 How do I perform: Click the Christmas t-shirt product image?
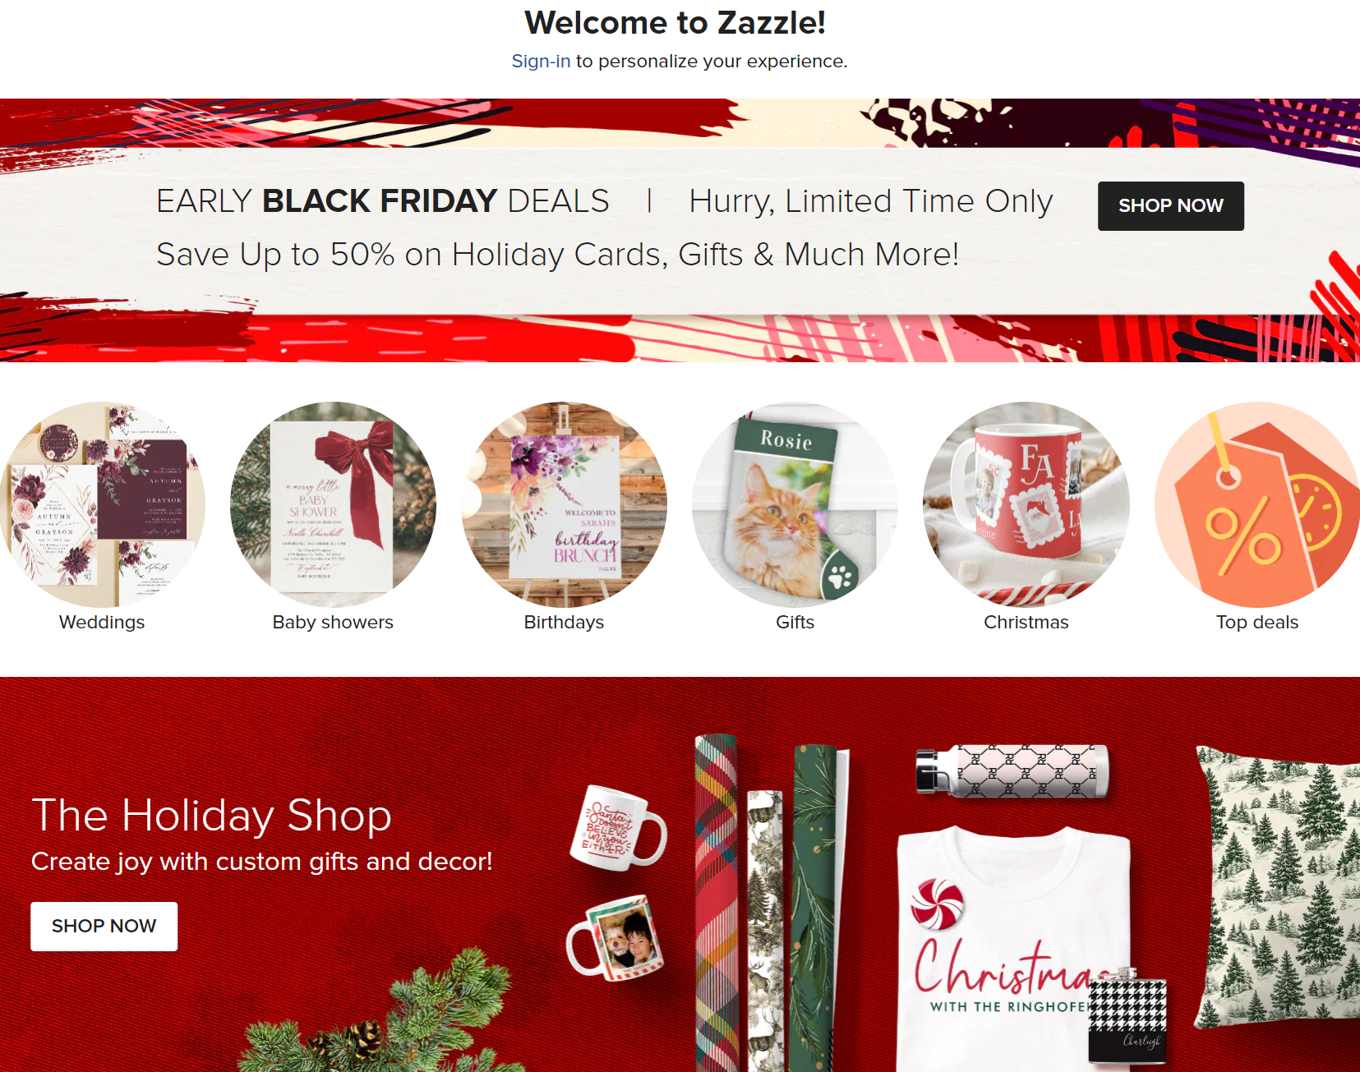(x=1012, y=949)
